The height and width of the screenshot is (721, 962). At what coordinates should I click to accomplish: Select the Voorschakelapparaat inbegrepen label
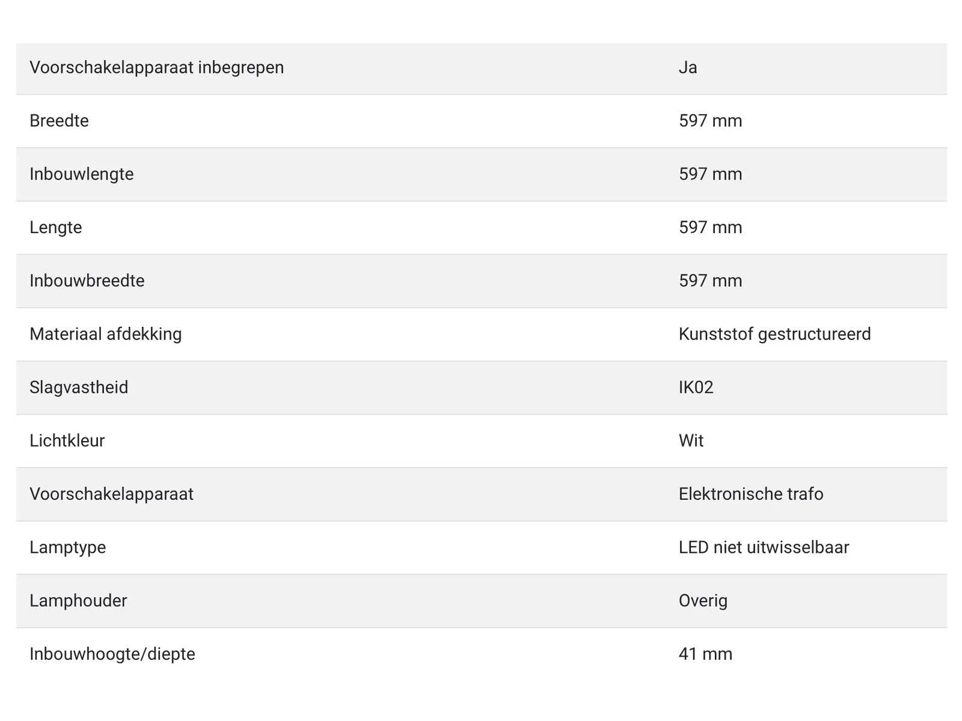(x=157, y=68)
